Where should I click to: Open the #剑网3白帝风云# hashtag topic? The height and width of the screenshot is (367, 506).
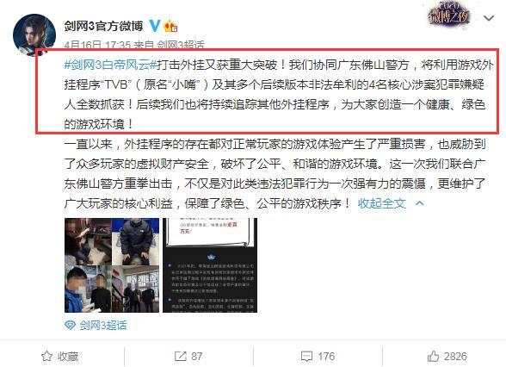[x=110, y=65]
